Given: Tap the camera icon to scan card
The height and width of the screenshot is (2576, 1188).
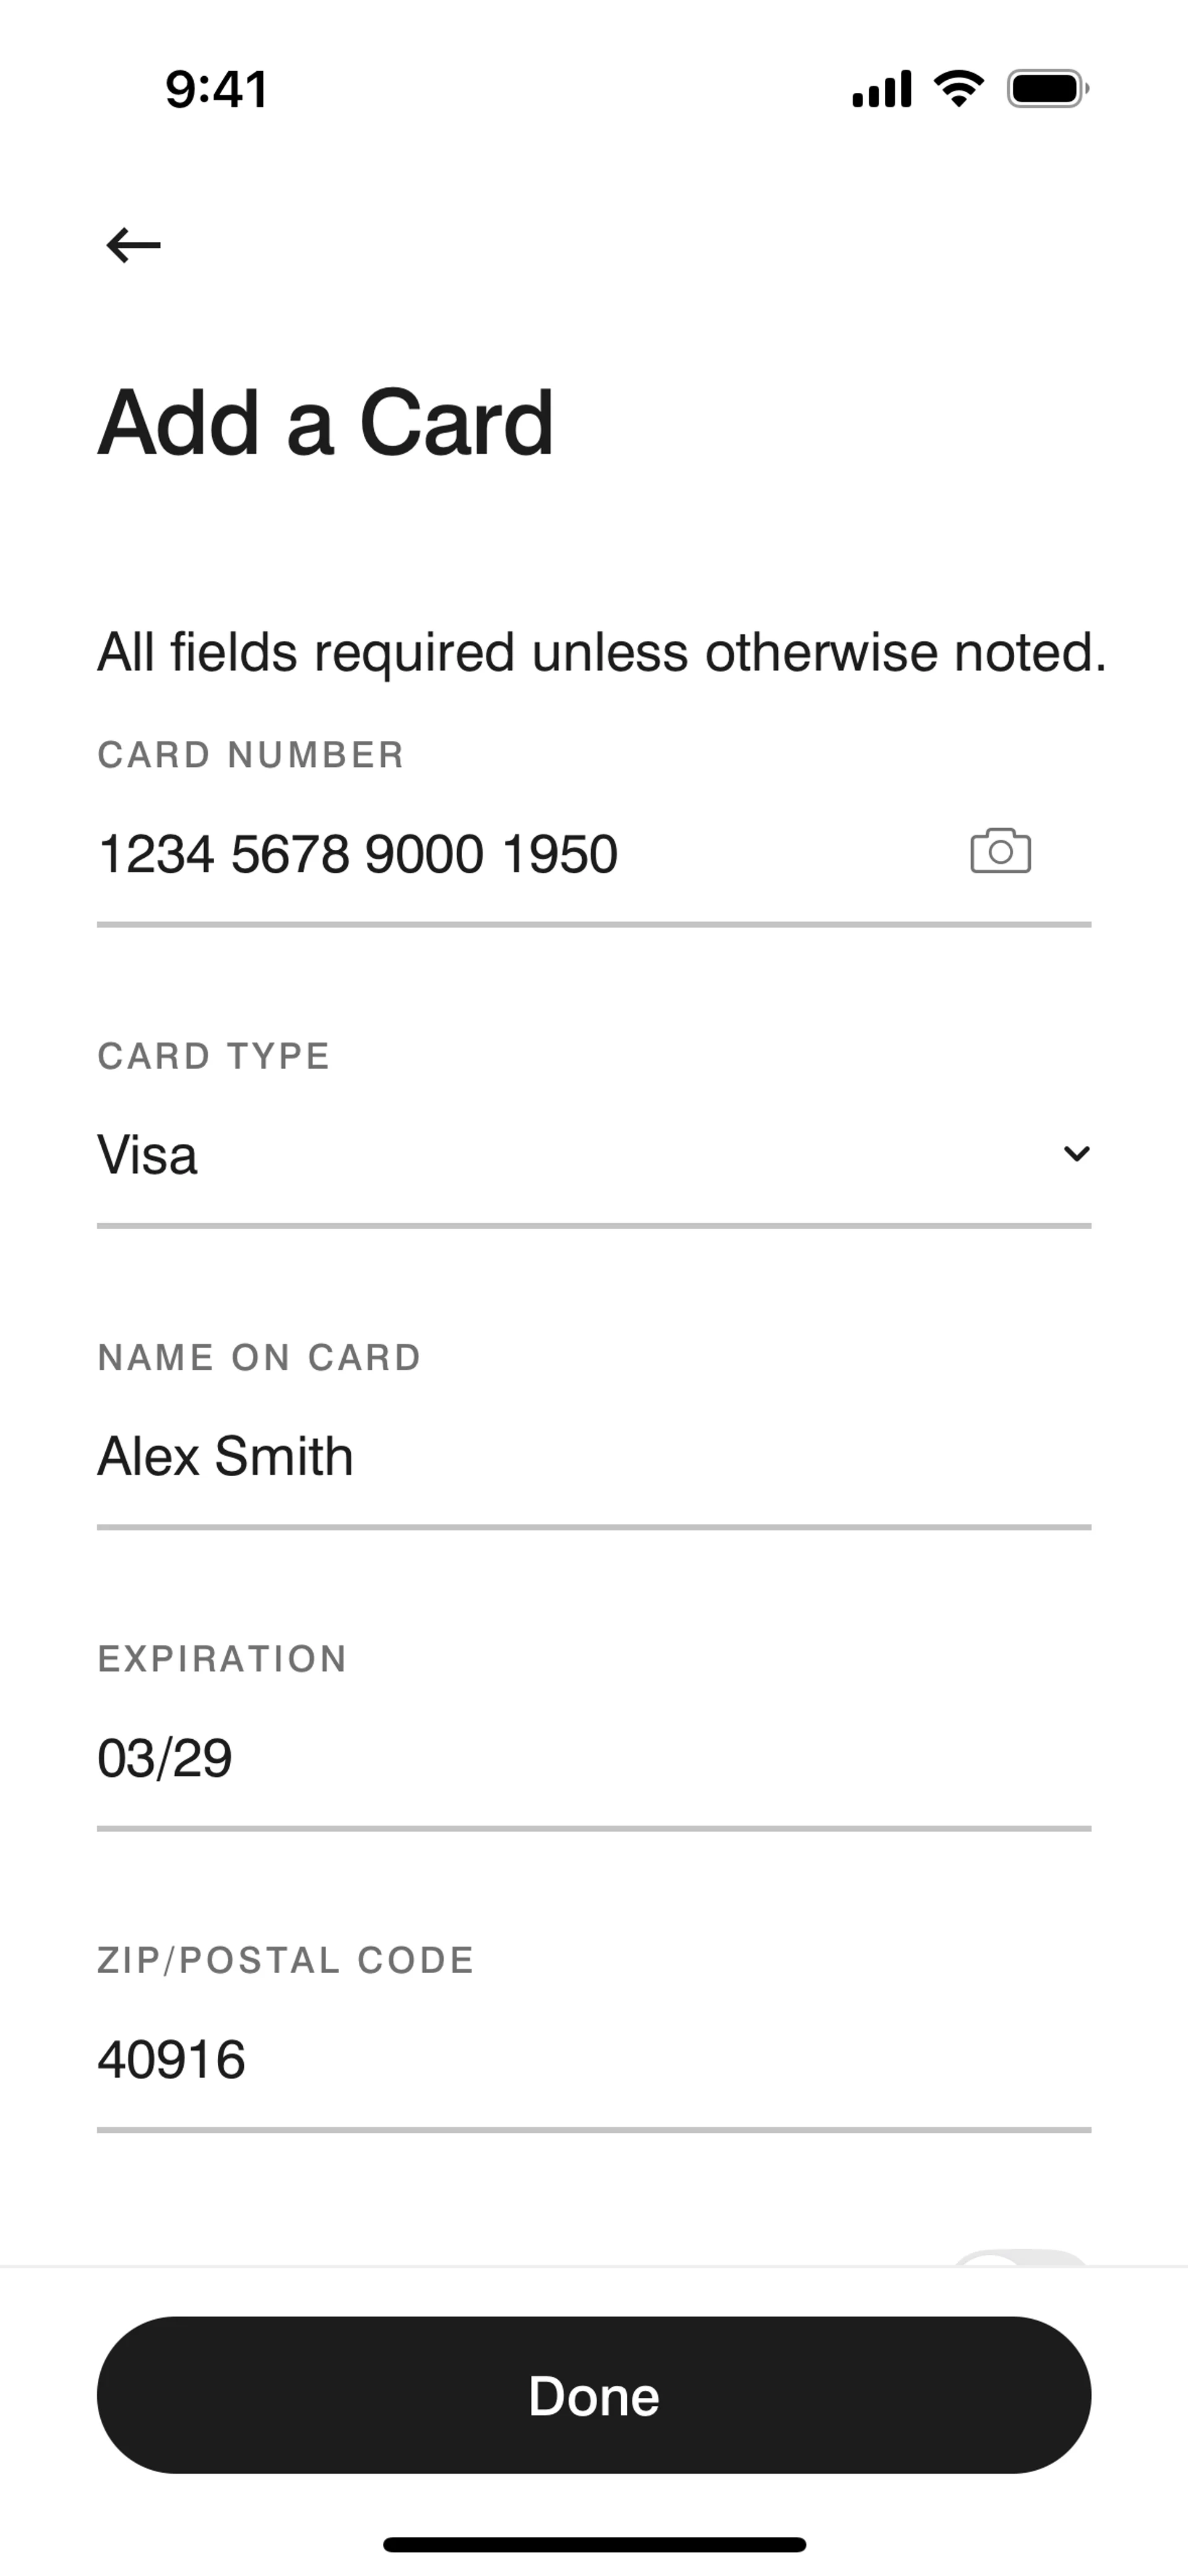Looking at the screenshot, I should point(1000,851).
